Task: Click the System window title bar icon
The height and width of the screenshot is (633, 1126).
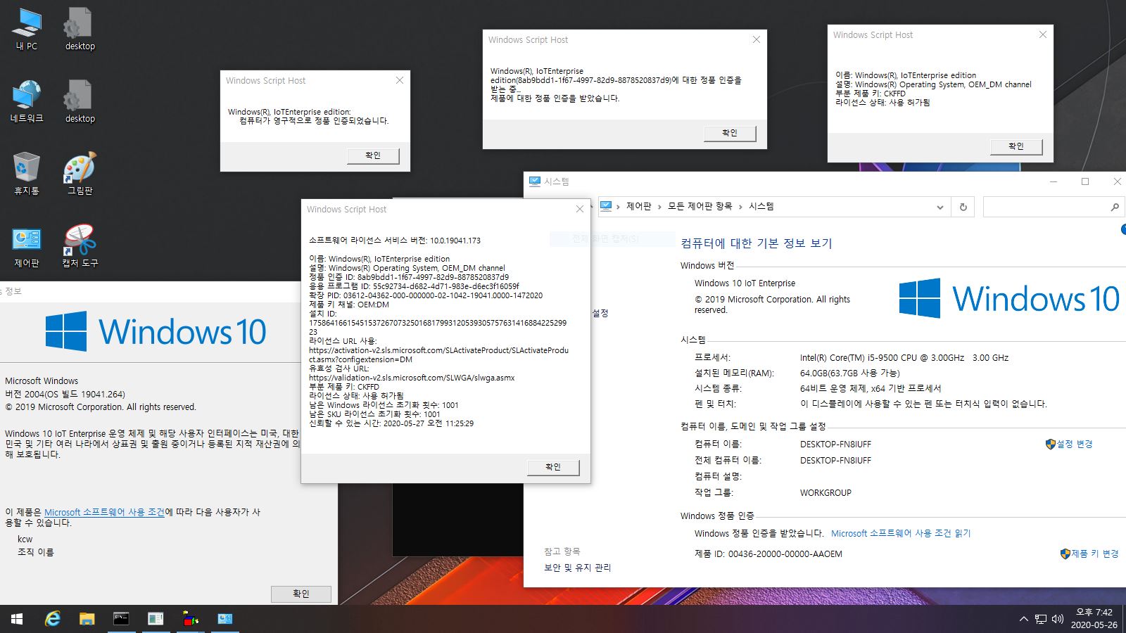Action: click(x=534, y=181)
